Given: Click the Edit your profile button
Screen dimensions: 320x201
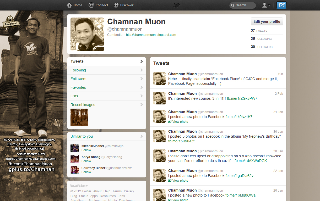Looking at the screenshot, I should pyautogui.click(x=267, y=21).
